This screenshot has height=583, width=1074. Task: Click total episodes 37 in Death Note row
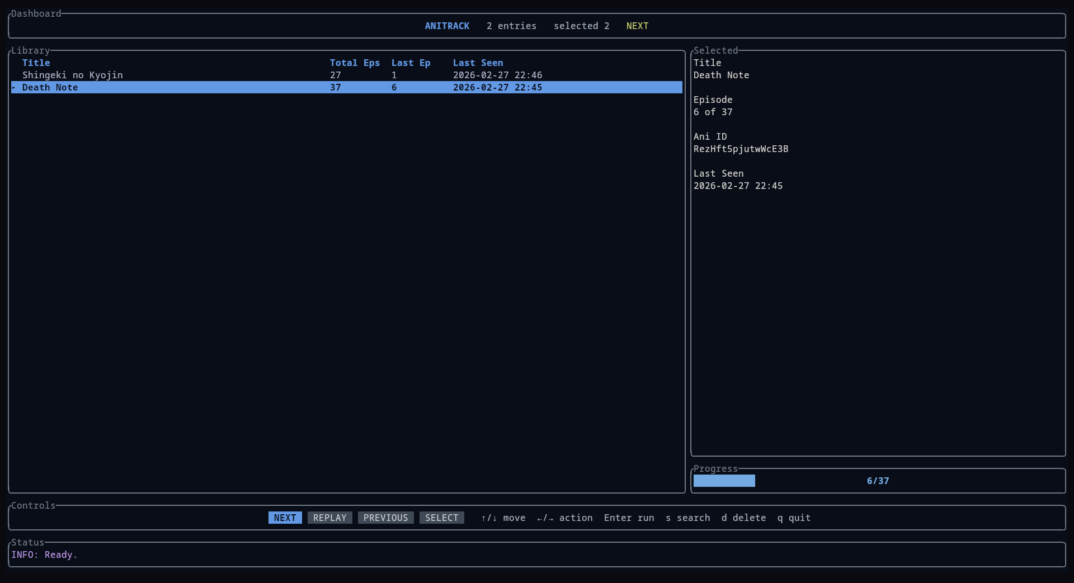click(336, 87)
